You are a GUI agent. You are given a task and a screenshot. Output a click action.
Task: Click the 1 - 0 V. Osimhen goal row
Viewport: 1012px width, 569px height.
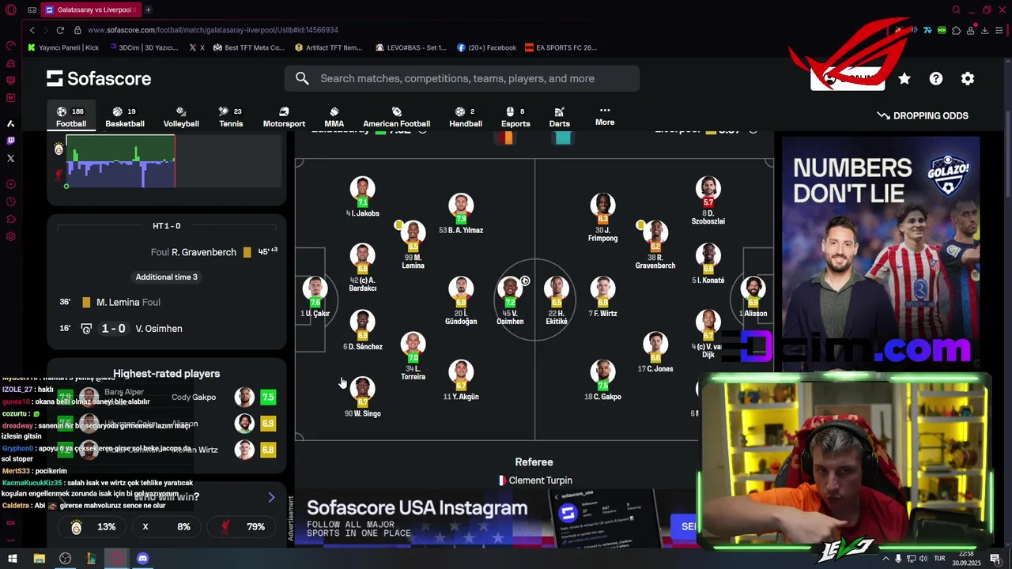tap(166, 329)
